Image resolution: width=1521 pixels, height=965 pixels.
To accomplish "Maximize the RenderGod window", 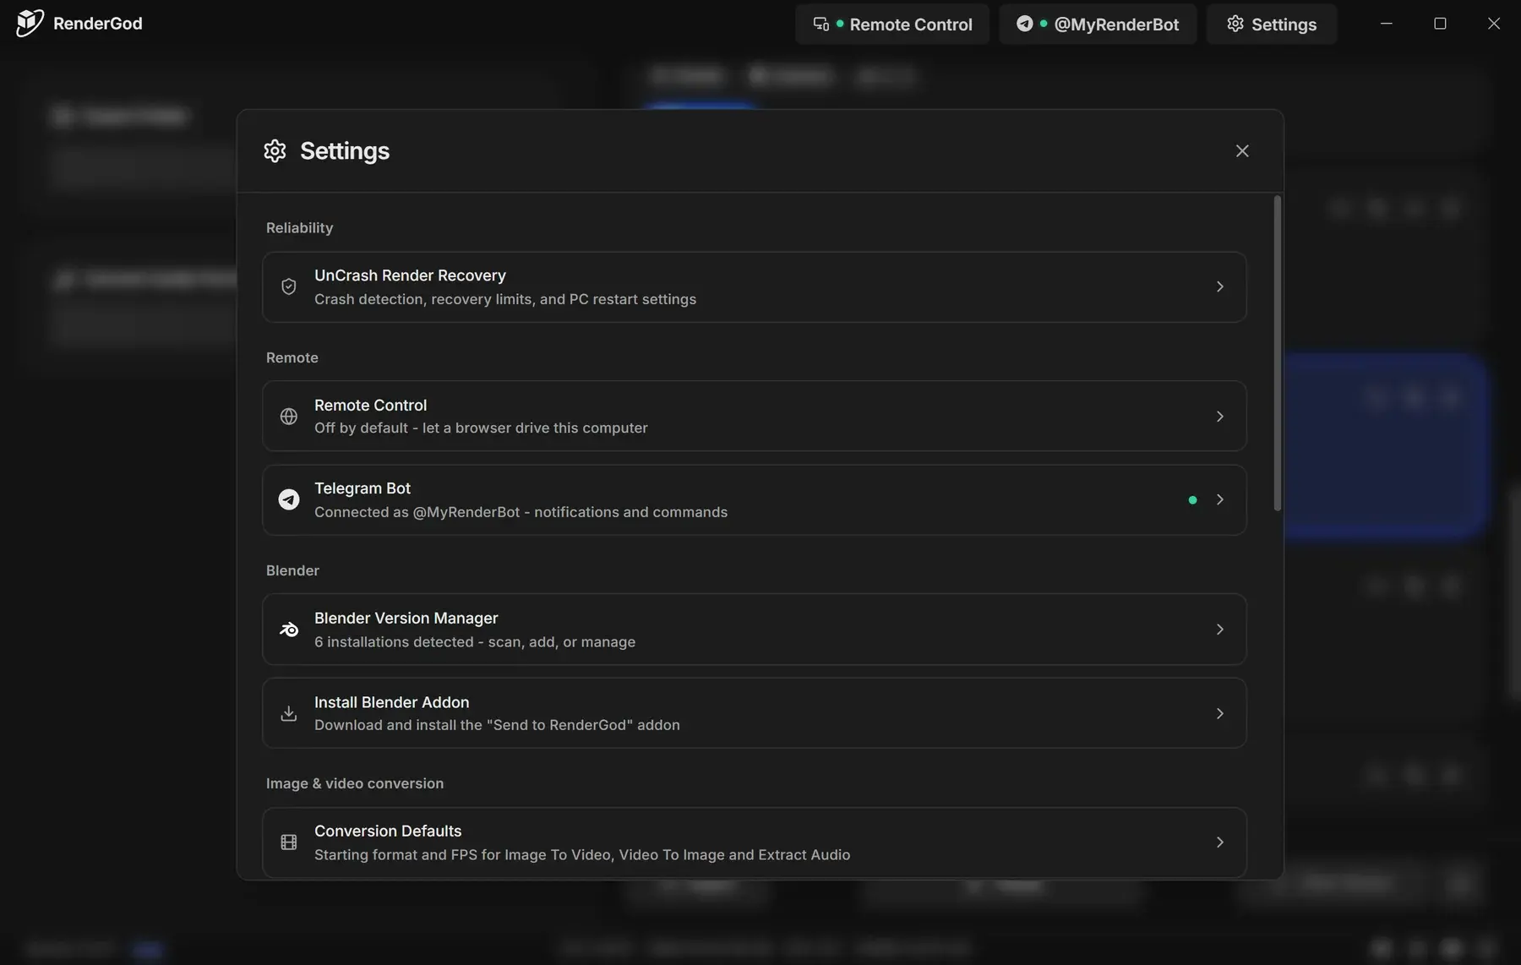I will pos(1440,24).
